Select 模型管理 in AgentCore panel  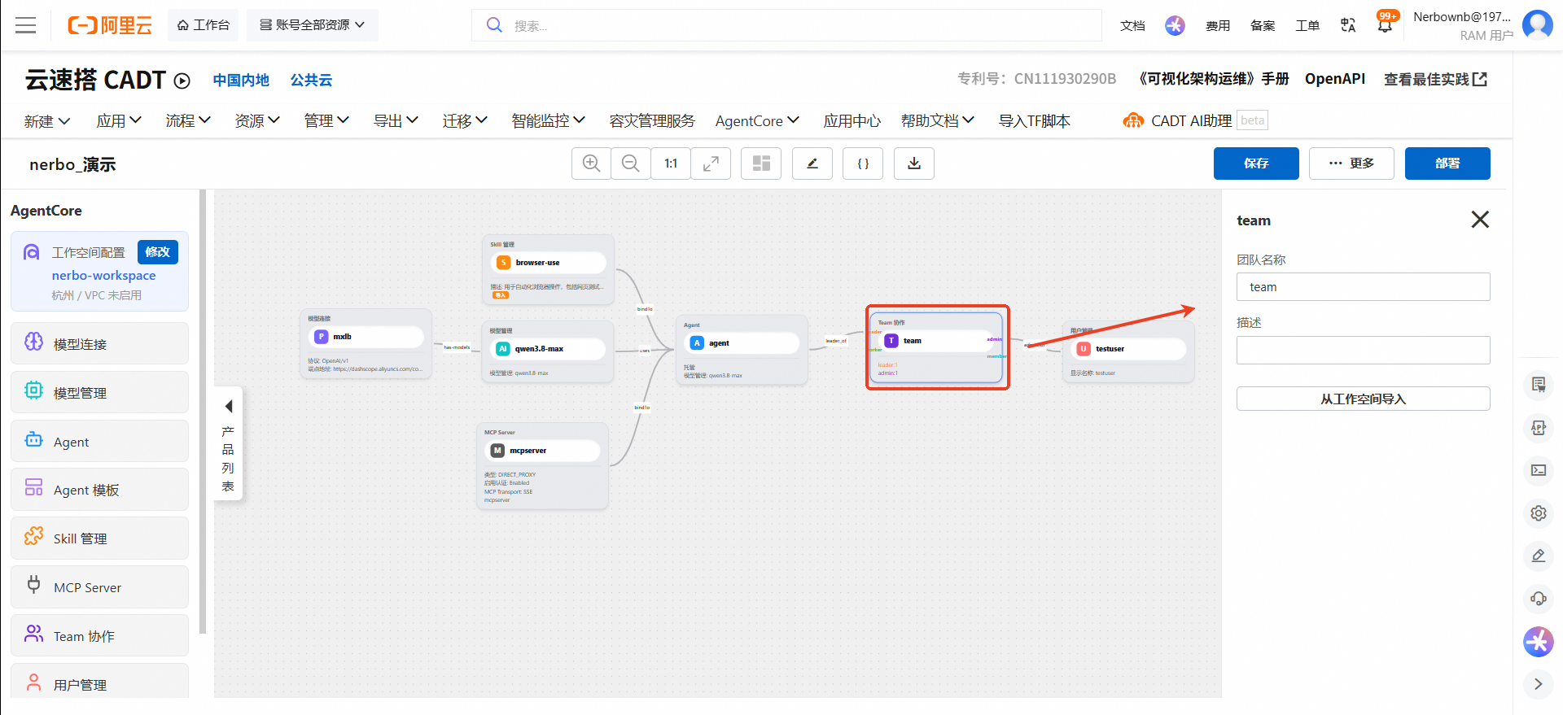coord(99,393)
